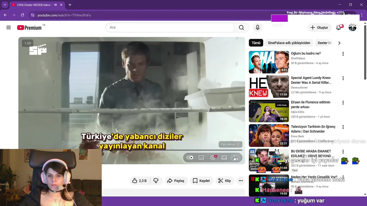Open options for Elraen ile Florence video
The width and height of the screenshot is (367, 206).
343,103
